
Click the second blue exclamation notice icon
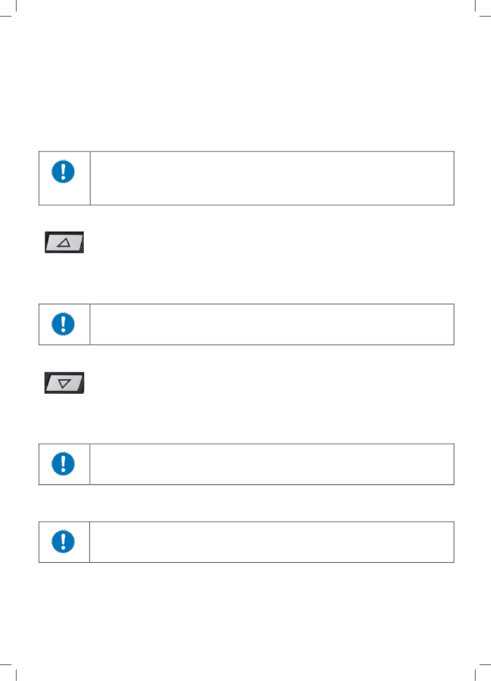(63, 324)
